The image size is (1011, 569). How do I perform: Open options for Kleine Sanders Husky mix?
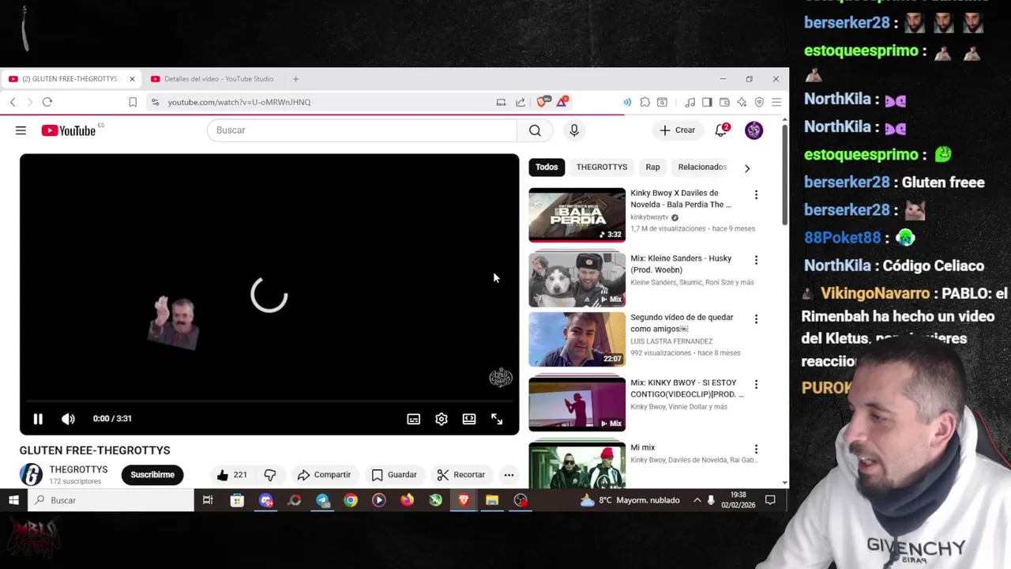click(x=756, y=260)
